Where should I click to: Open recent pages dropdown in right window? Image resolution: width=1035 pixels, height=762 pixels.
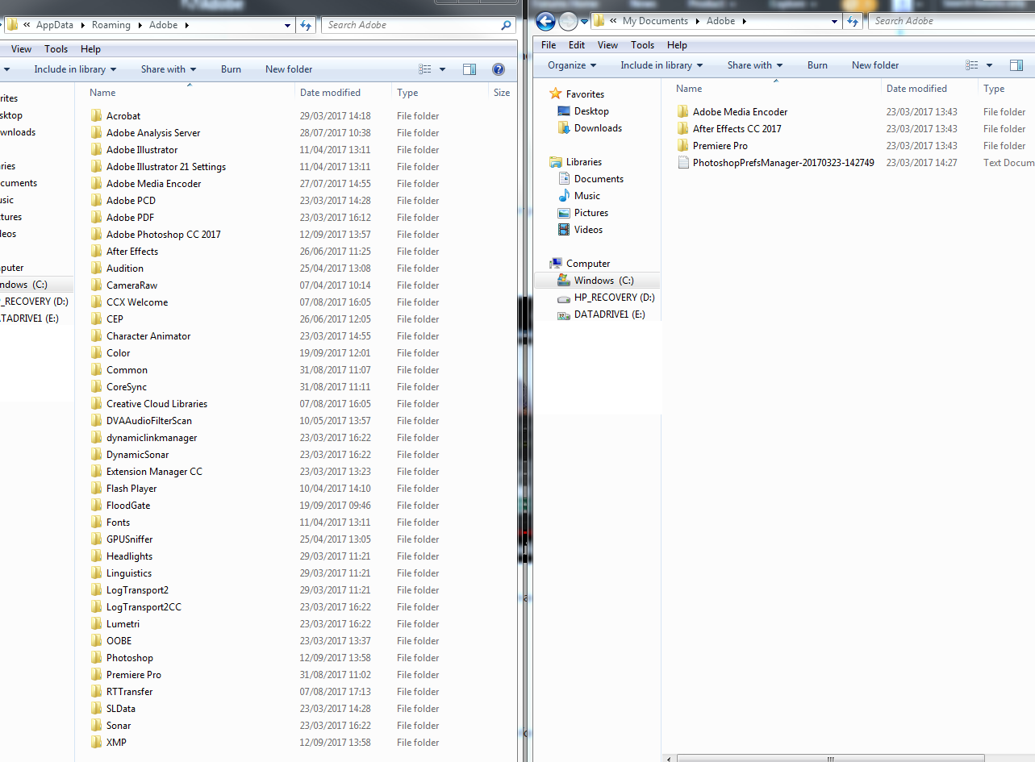585,22
